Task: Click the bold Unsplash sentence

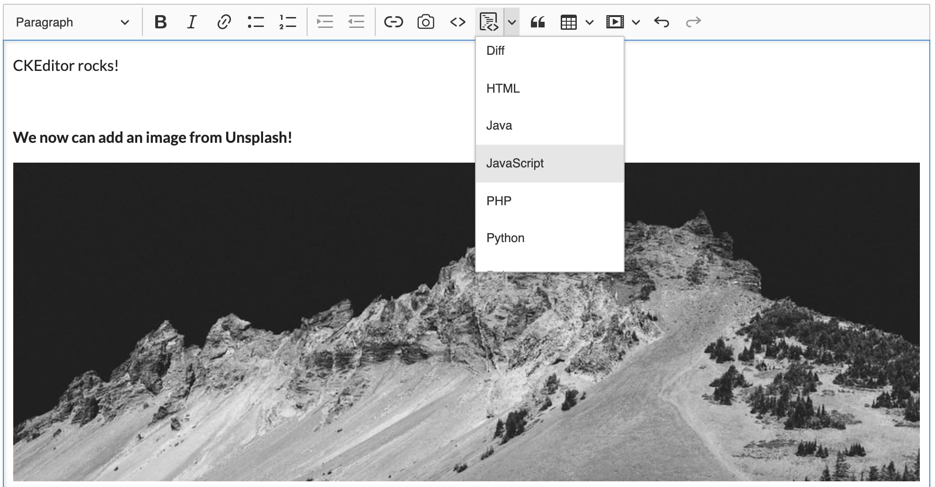Action: pos(152,138)
